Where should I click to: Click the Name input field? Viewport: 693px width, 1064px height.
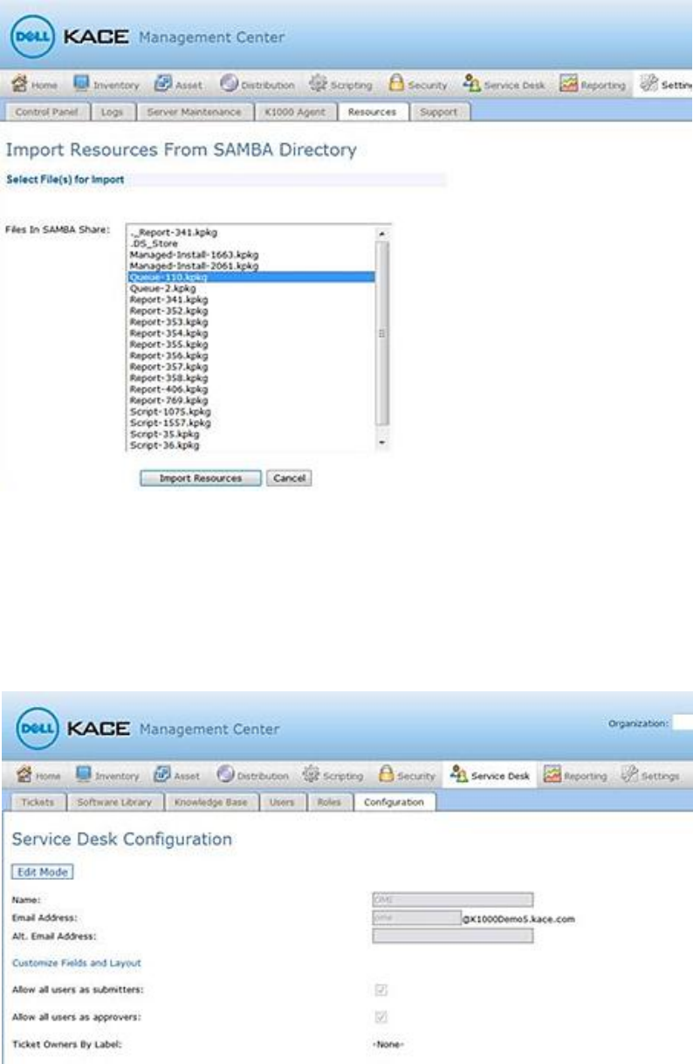[452, 900]
